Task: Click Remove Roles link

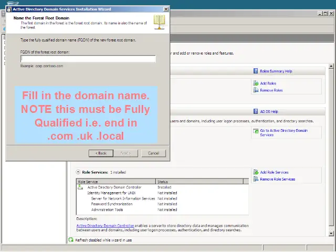Action: tap(271, 90)
